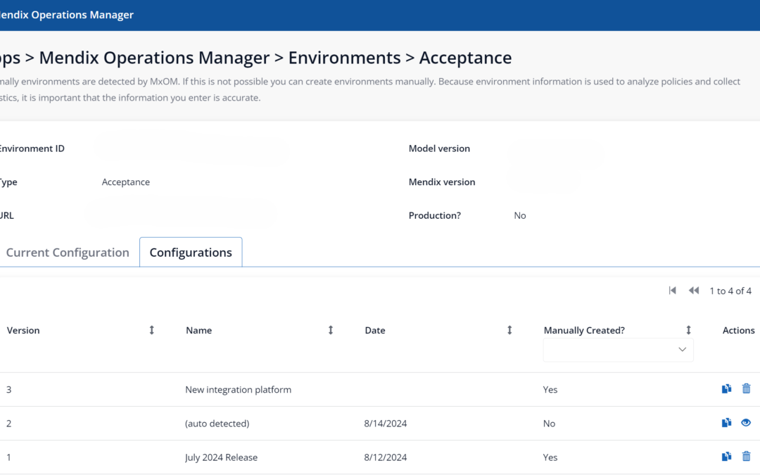Click the Version column header
Screen dimensions: 760x475
[x=23, y=331]
